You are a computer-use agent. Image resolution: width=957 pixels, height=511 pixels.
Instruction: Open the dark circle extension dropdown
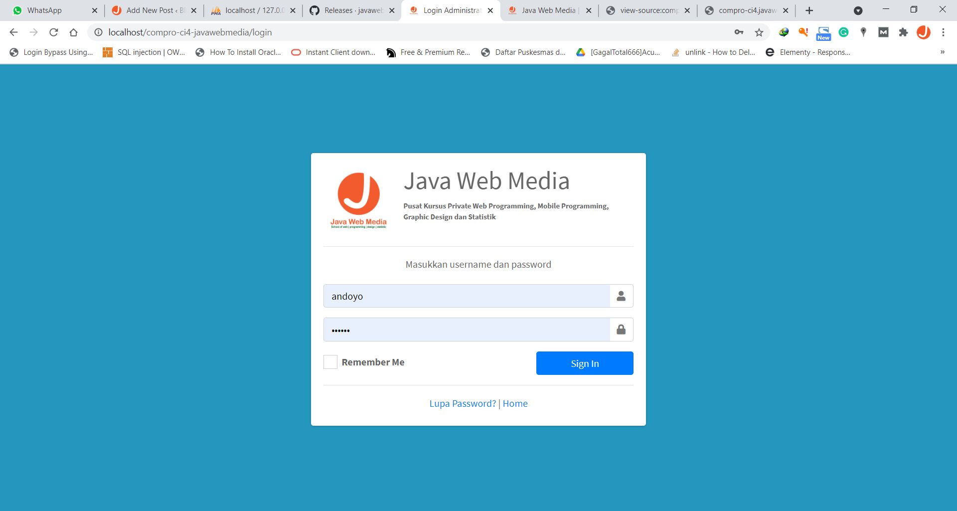coord(858,10)
